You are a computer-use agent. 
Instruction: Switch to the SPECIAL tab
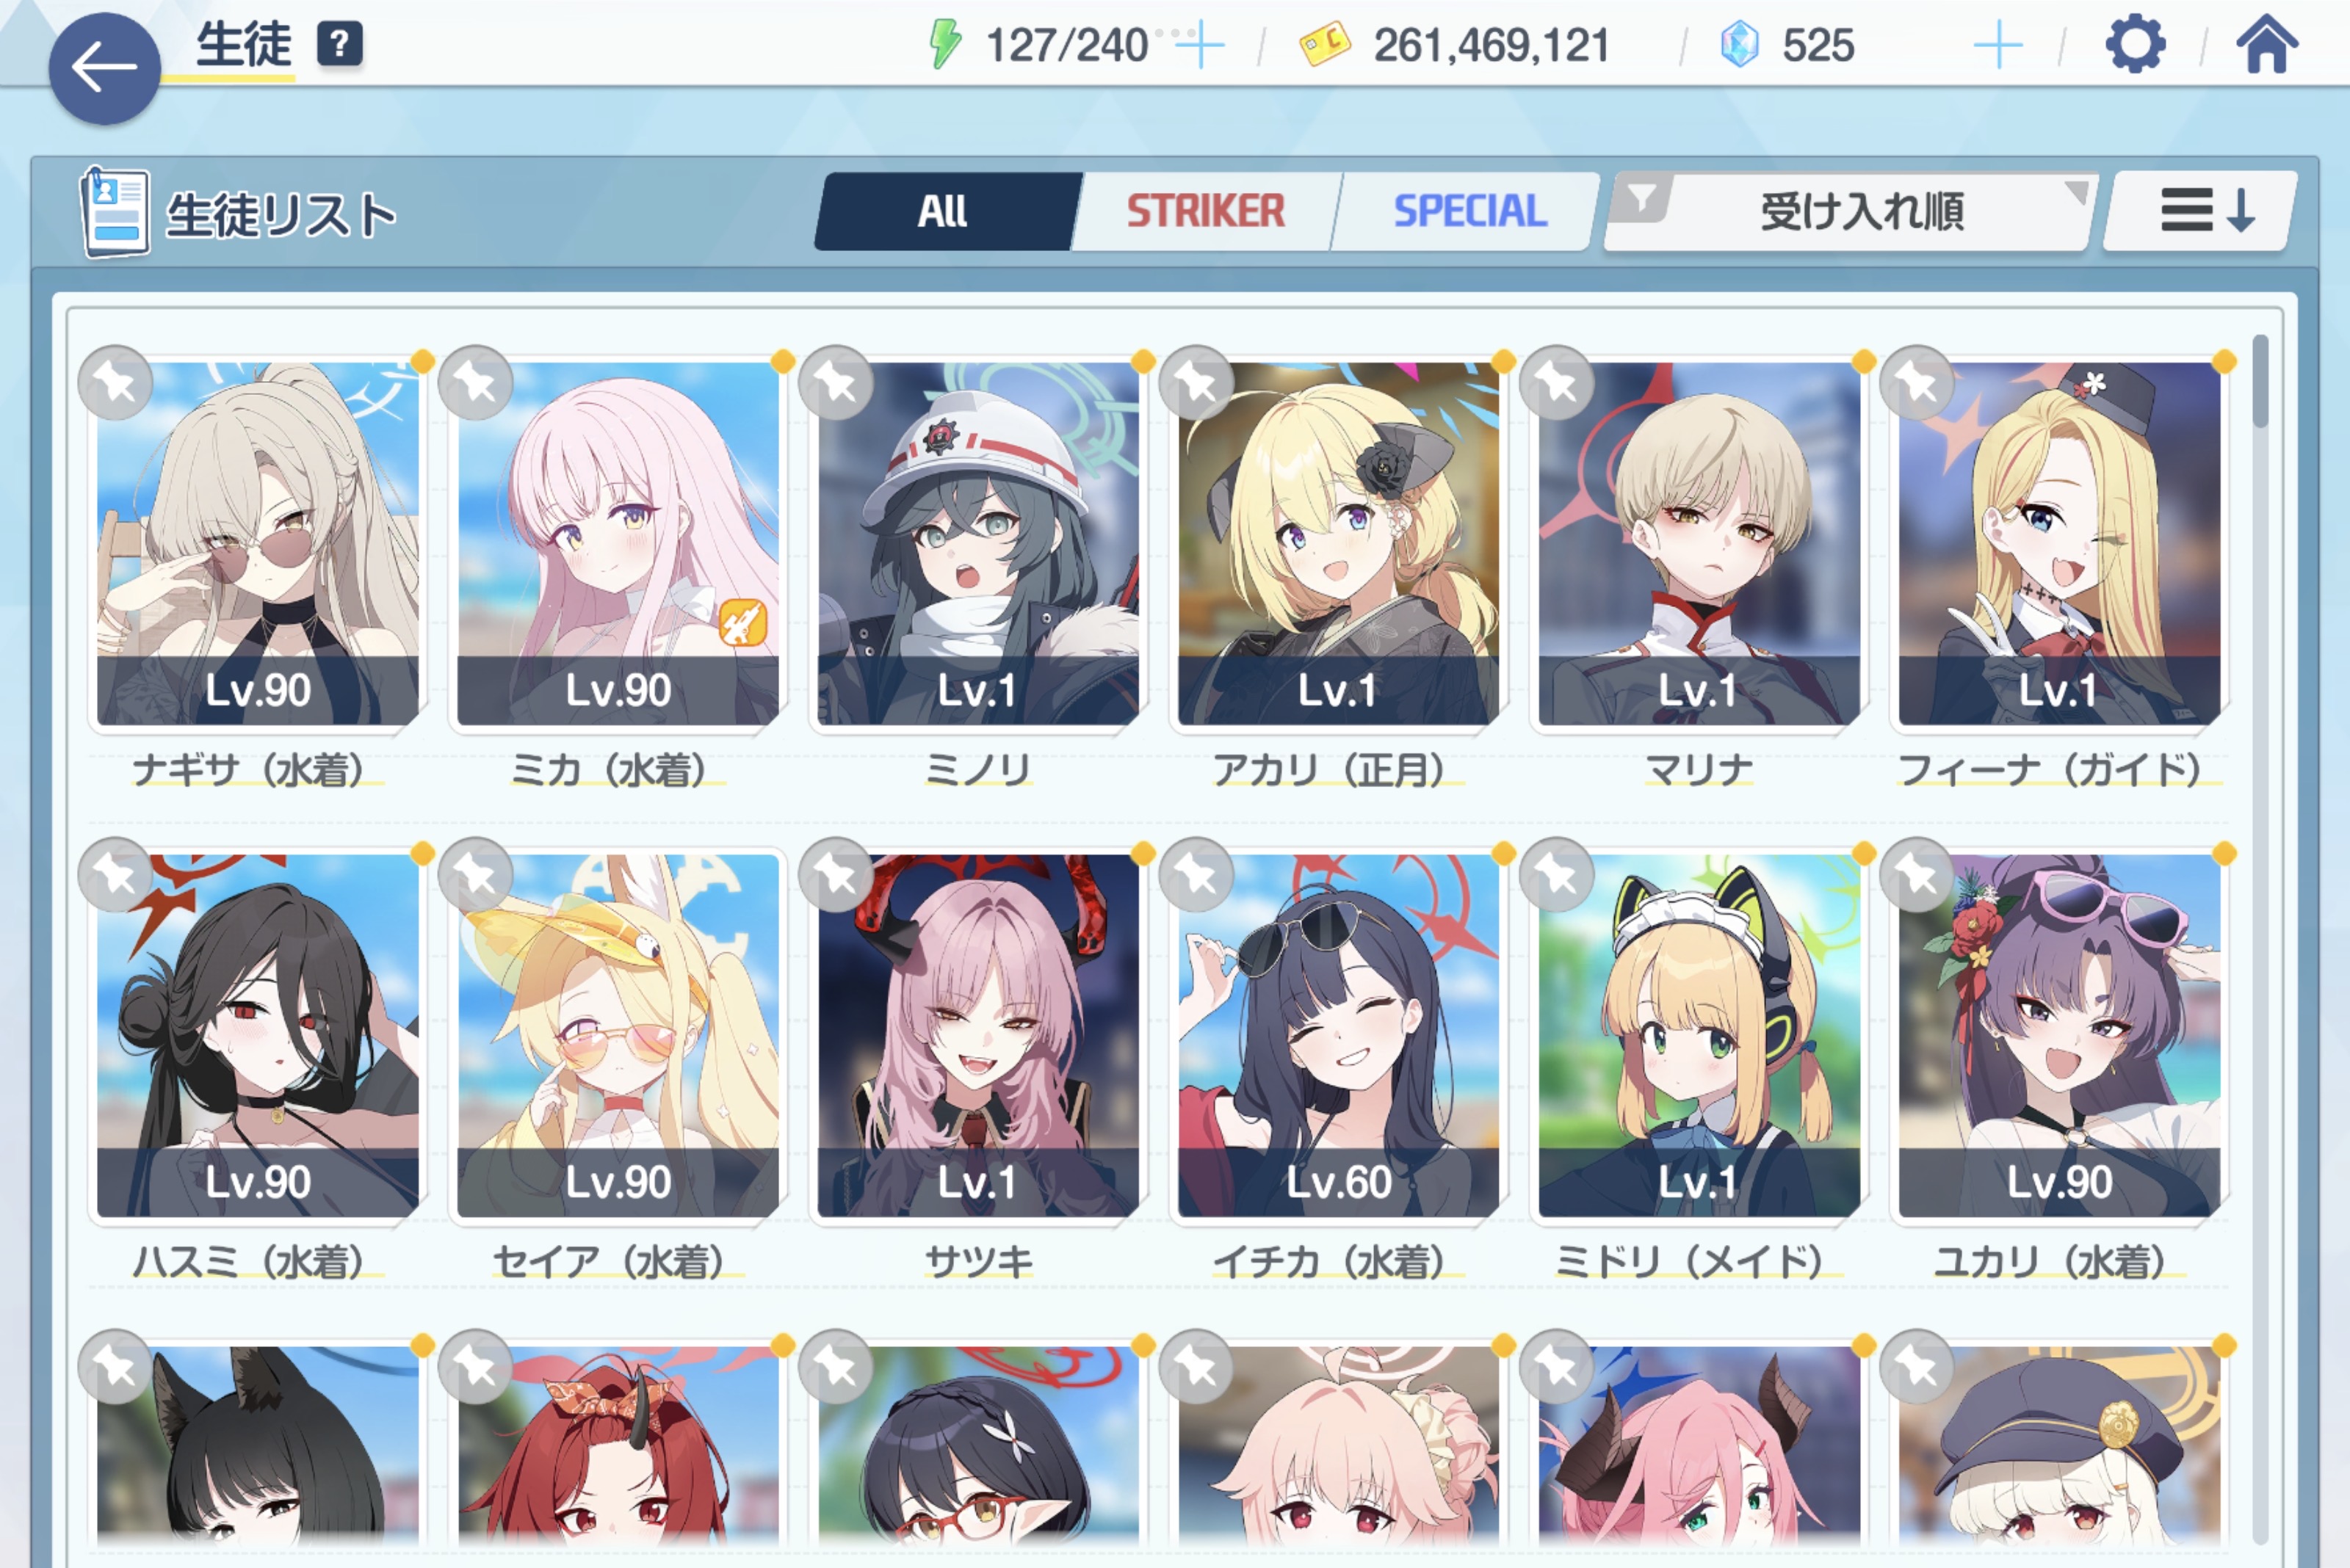click(1469, 211)
